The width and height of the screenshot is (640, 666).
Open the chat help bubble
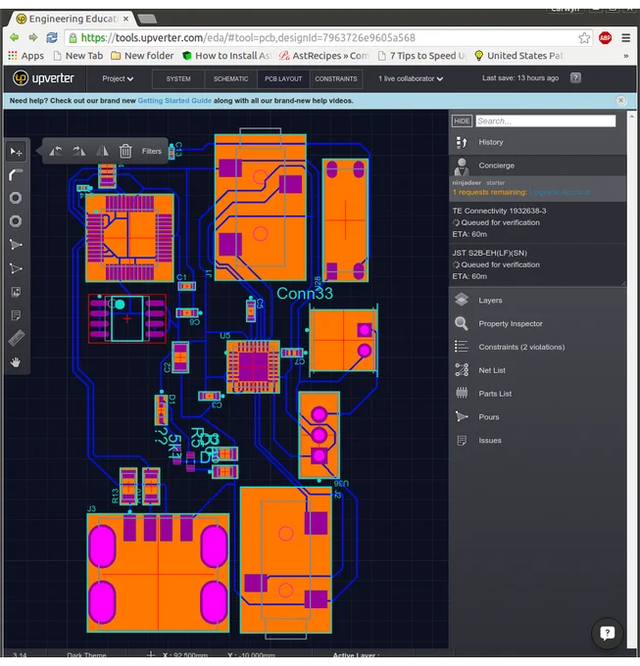608,634
